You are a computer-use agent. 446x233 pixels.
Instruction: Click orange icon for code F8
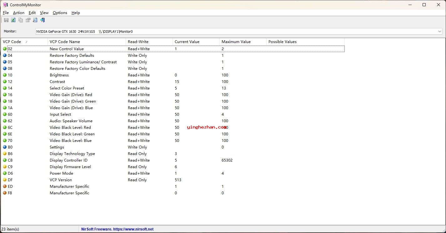tap(5, 193)
